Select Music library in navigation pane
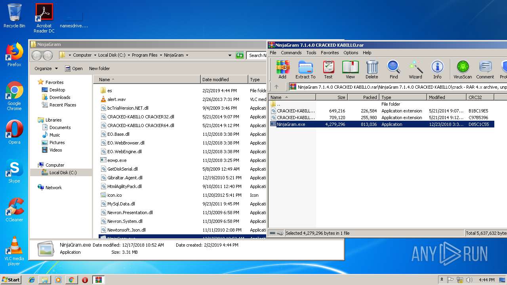507x285 pixels. coord(55,135)
